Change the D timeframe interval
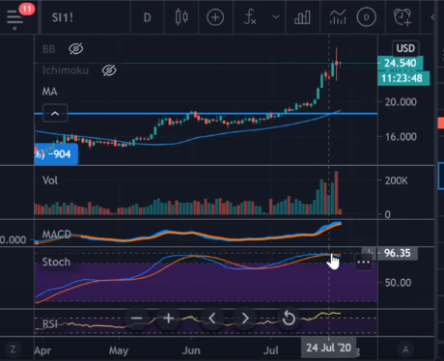This screenshot has width=444, height=361. click(147, 17)
